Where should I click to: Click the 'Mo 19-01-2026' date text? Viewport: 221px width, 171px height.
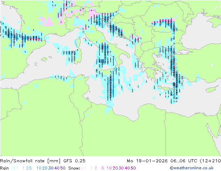pos(147,161)
